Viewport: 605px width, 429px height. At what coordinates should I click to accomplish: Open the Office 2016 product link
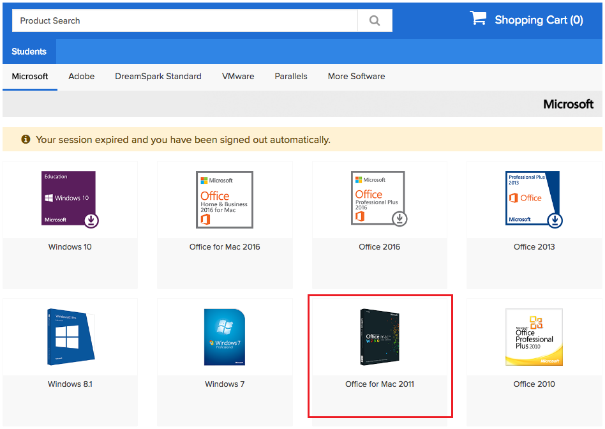tap(379, 247)
